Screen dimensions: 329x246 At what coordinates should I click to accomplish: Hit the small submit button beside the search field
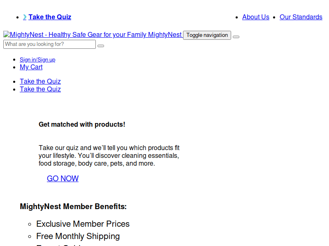coord(101,46)
